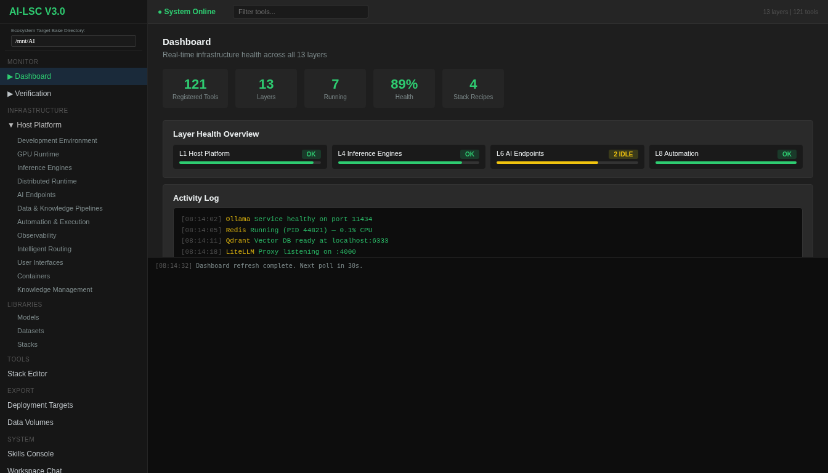Select Automation & Execution entry
The image size is (828, 473).
[x=73, y=222]
